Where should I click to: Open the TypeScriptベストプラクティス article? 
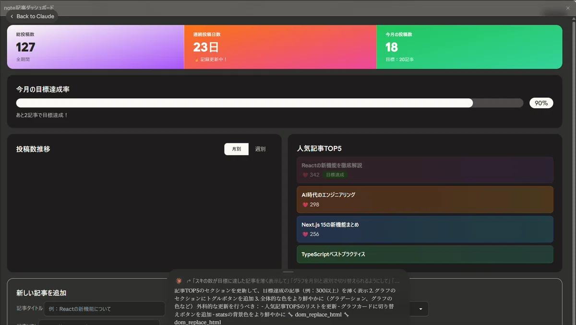tap(425, 254)
